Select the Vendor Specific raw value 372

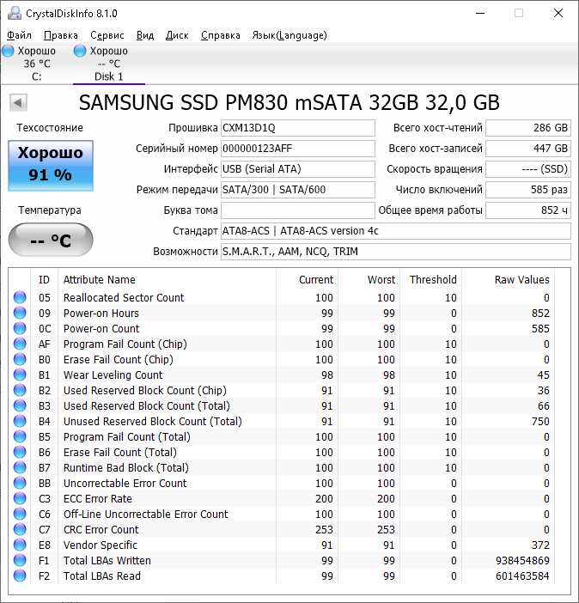click(x=540, y=545)
